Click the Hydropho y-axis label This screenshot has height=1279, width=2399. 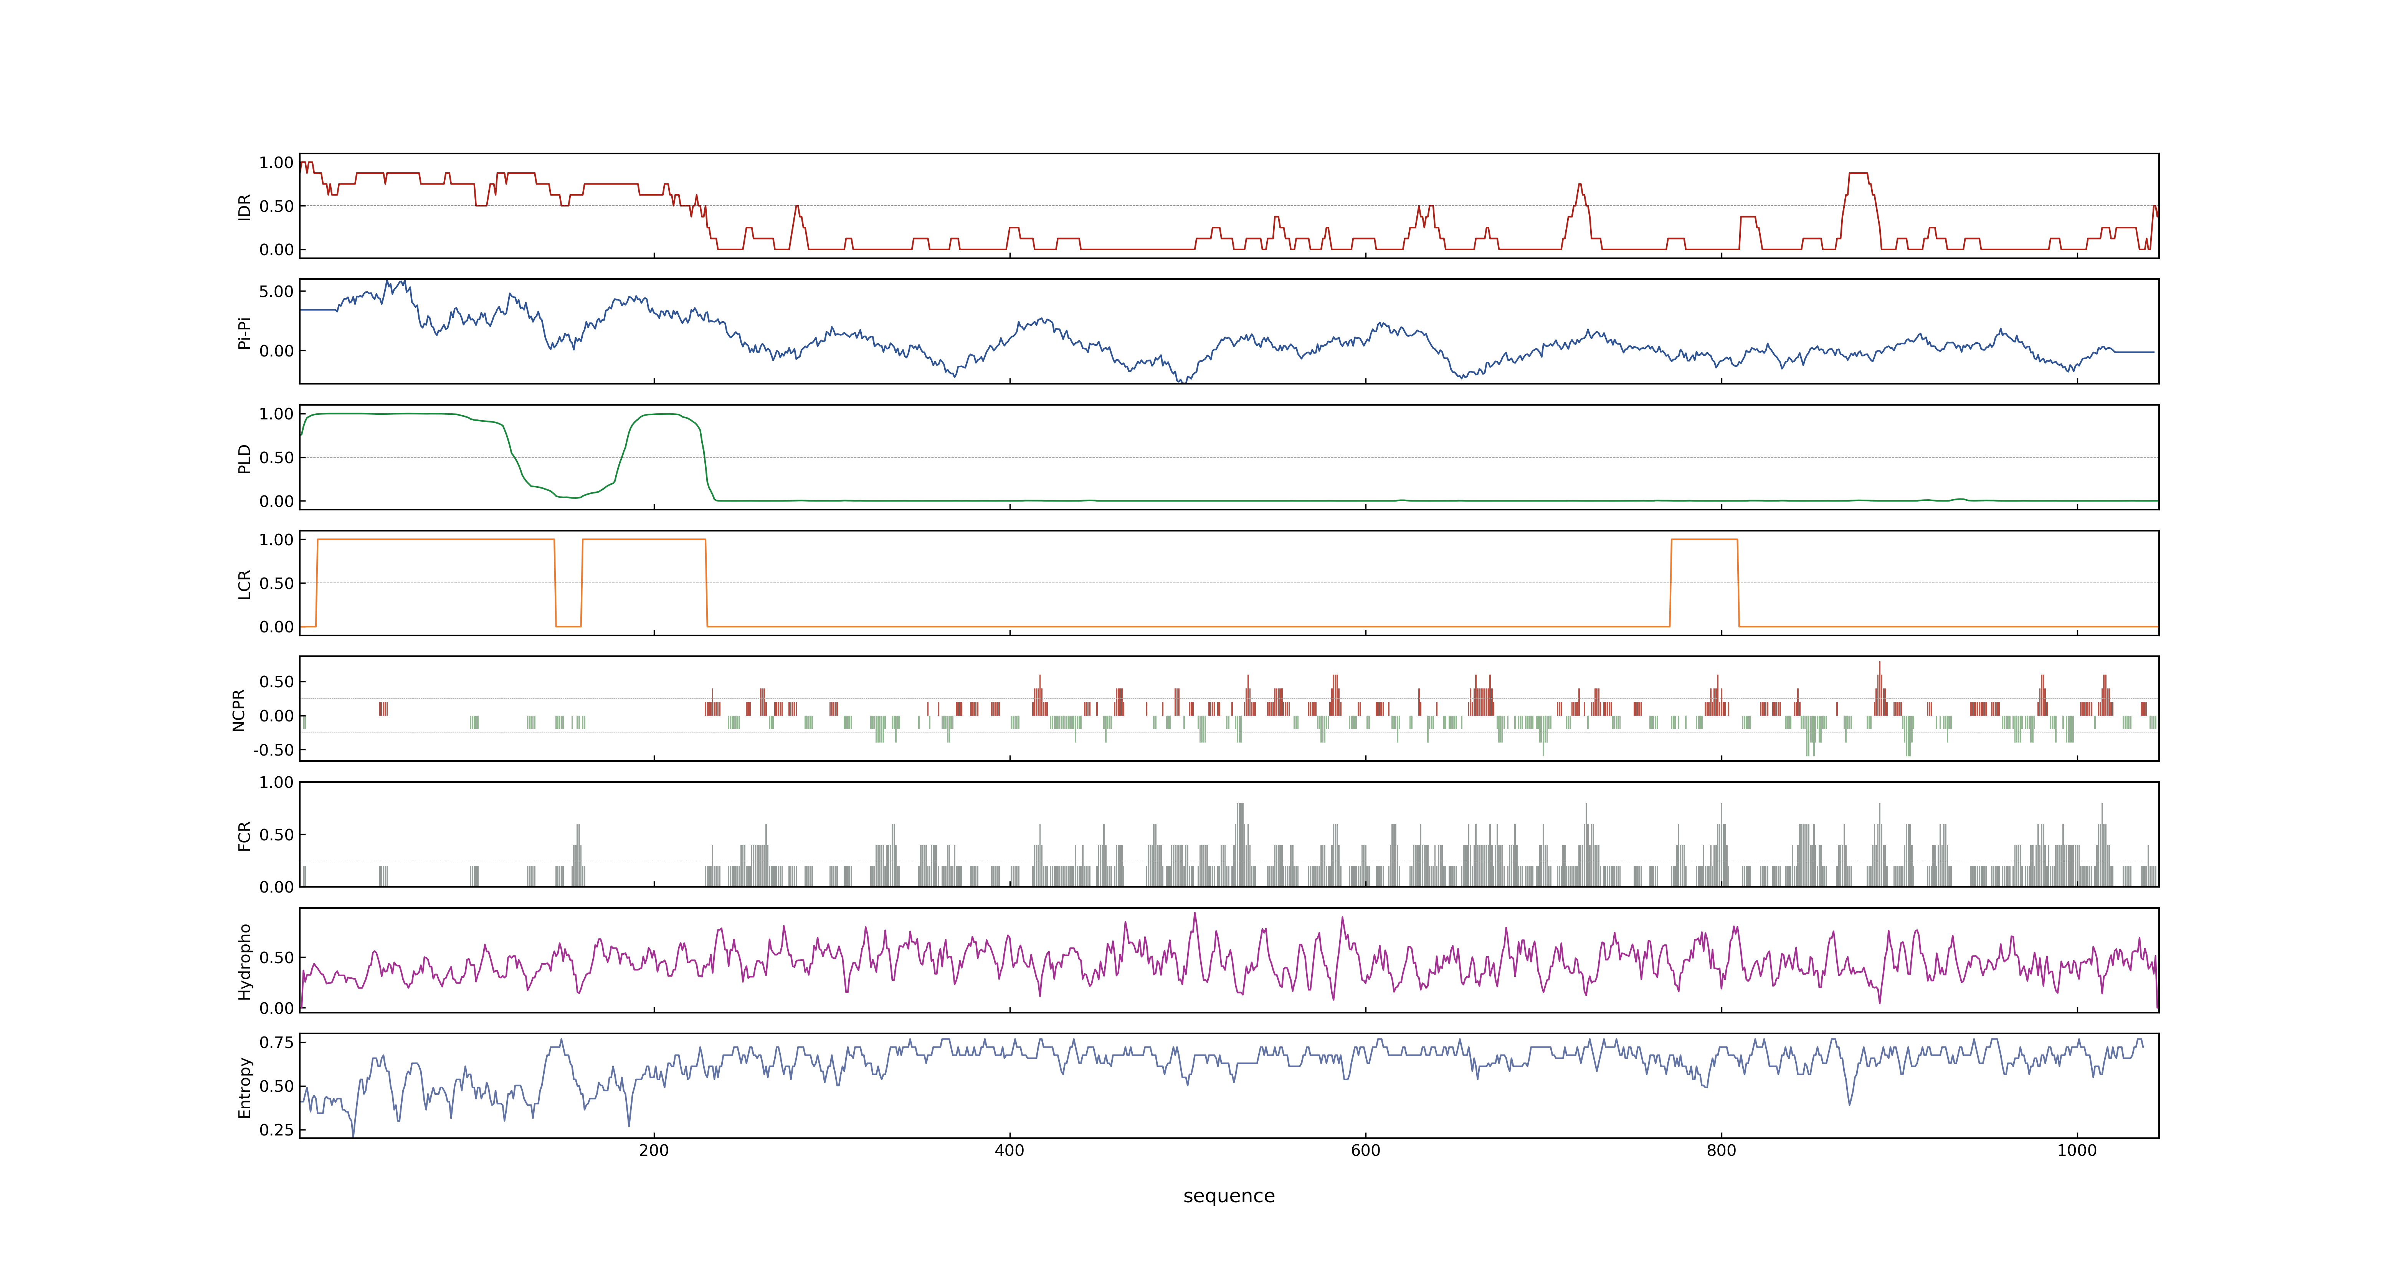244,962
